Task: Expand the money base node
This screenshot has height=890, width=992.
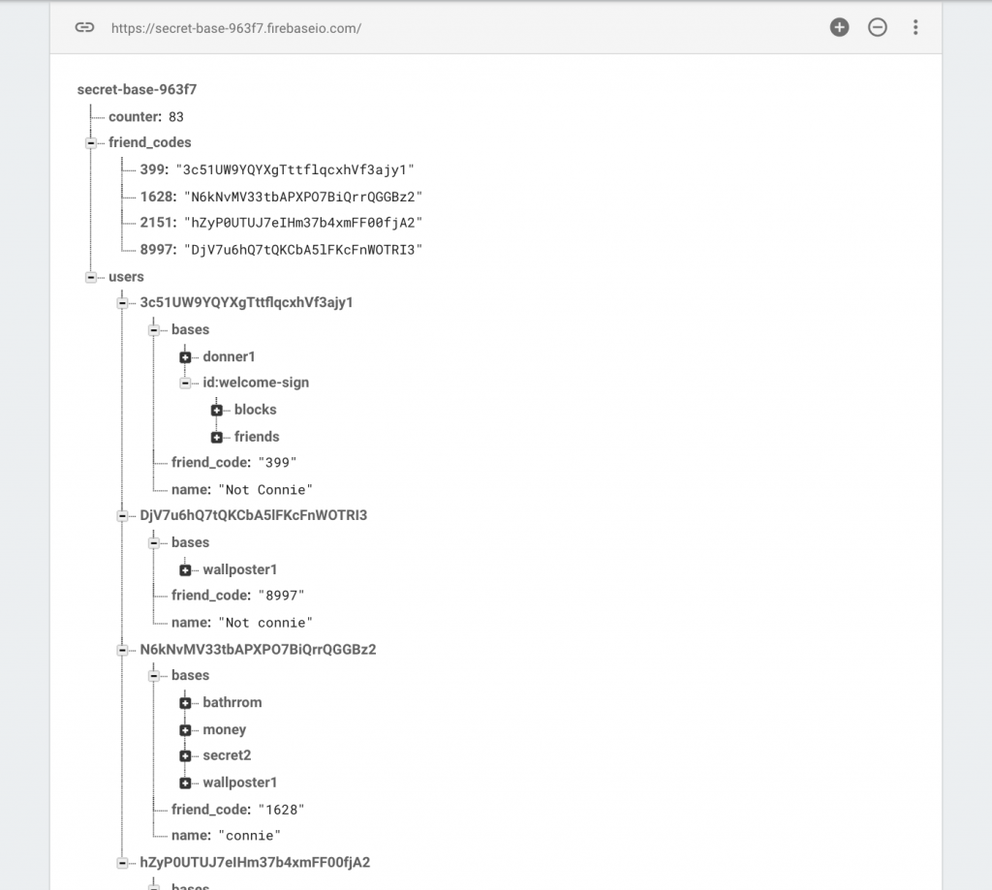Action: (x=185, y=730)
